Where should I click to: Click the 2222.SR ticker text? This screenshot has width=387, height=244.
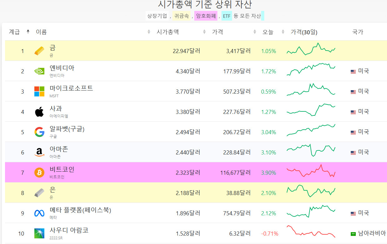[x=56, y=238]
